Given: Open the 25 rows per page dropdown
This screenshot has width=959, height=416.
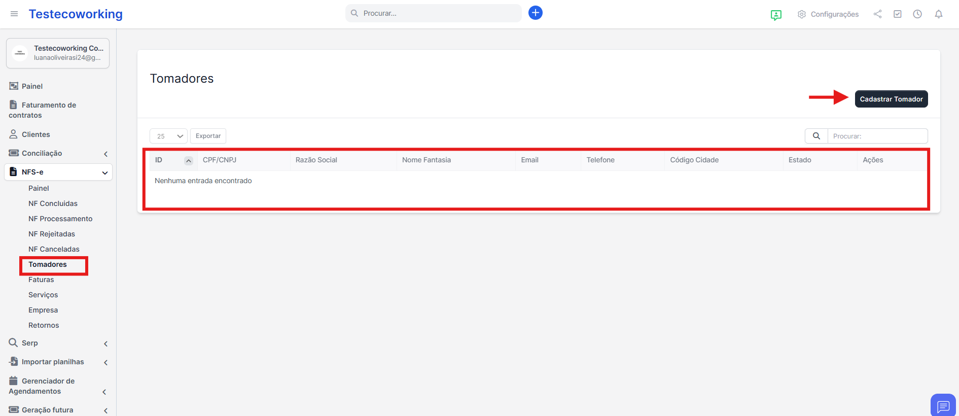Looking at the screenshot, I should [168, 136].
